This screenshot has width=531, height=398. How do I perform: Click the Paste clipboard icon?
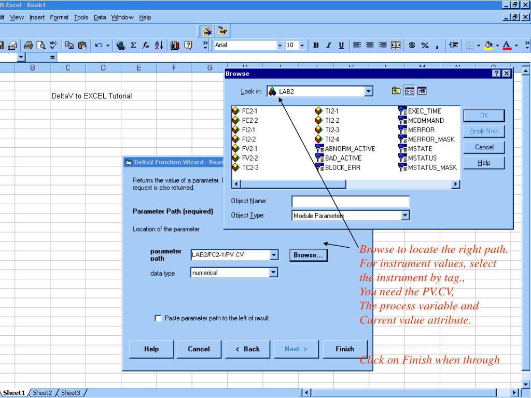coord(82,46)
